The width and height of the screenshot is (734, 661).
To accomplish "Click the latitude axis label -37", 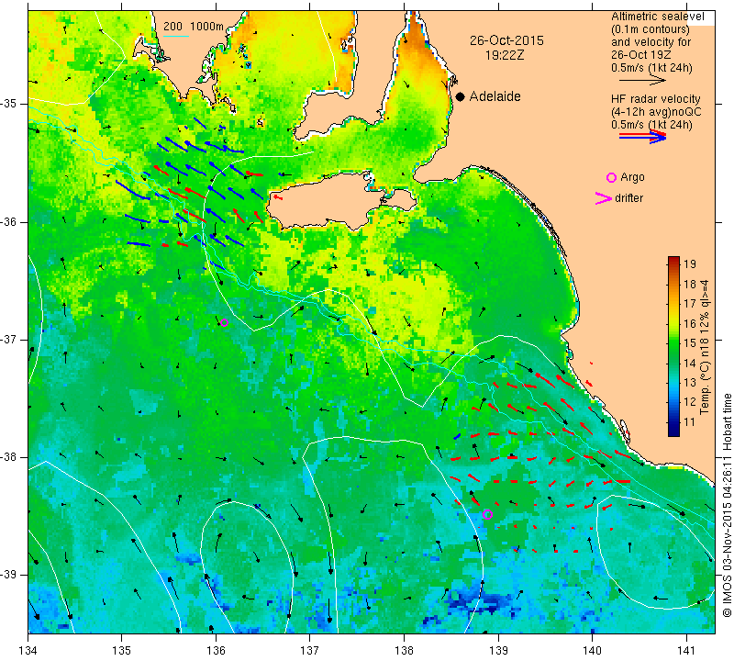I will (9, 339).
